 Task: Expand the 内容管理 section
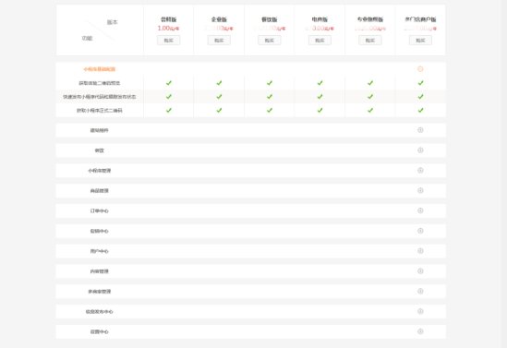[x=420, y=270]
